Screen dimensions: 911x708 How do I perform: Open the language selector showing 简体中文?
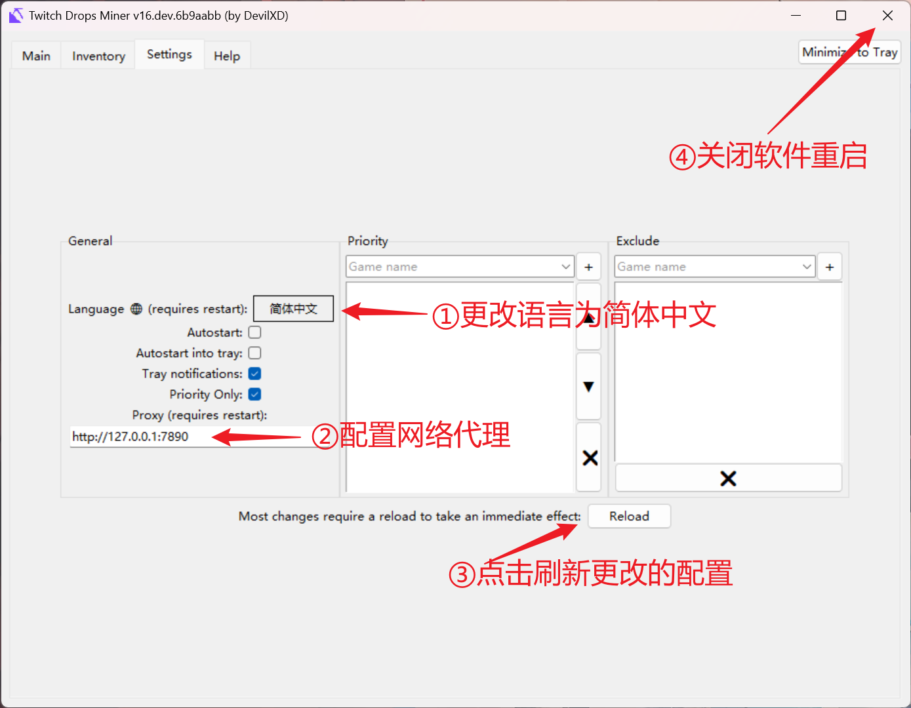click(x=293, y=309)
